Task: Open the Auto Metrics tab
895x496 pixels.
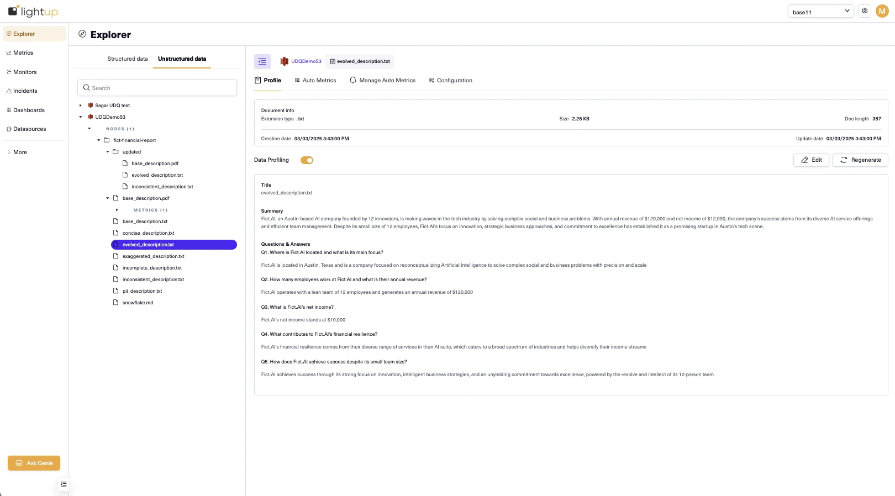Action: (x=315, y=81)
